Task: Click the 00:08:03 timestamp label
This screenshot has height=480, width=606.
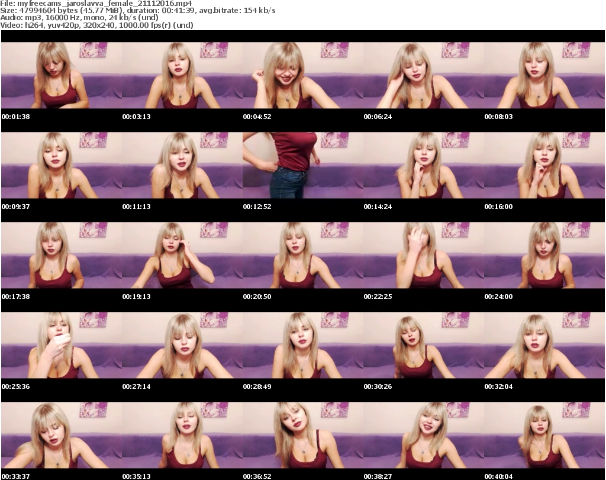Action: pyautogui.click(x=498, y=117)
